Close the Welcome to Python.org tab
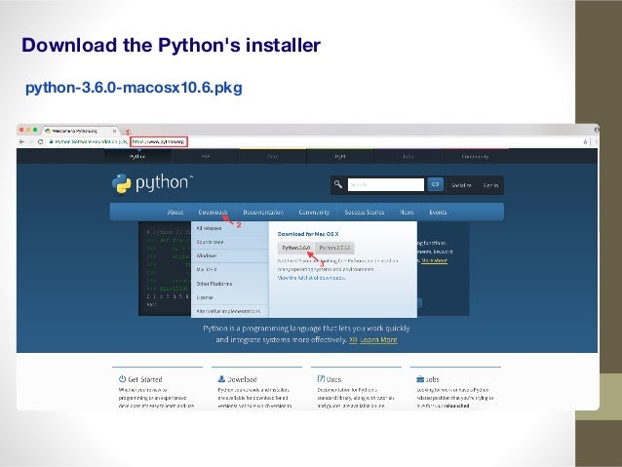 114,131
